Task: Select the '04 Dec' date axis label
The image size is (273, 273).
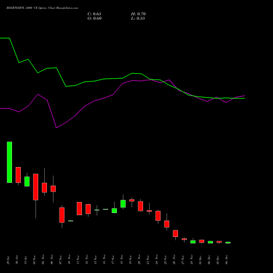Action: click(227, 260)
